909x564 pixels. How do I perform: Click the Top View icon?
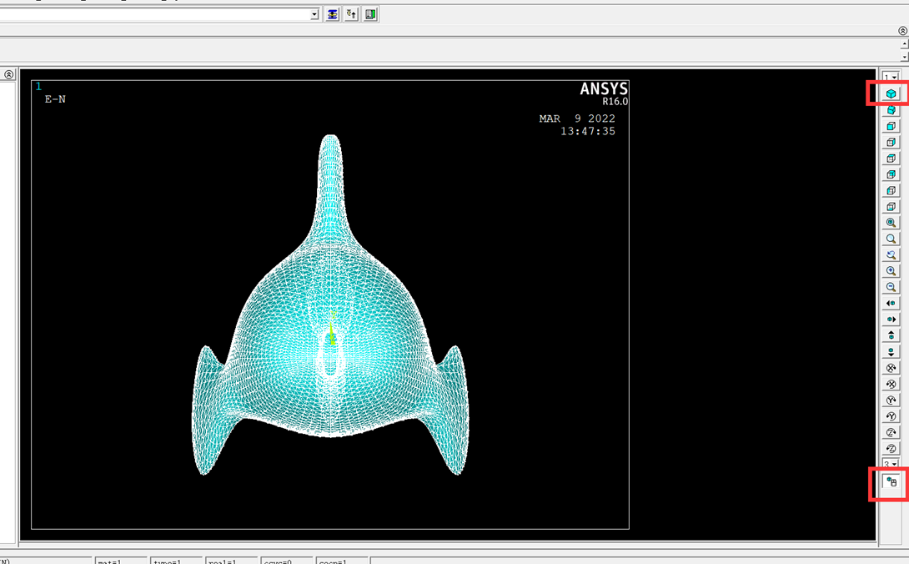(x=891, y=158)
